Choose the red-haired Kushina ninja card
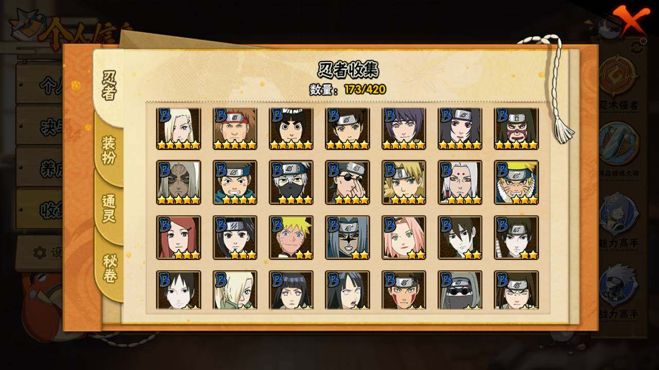 [x=179, y=237]
